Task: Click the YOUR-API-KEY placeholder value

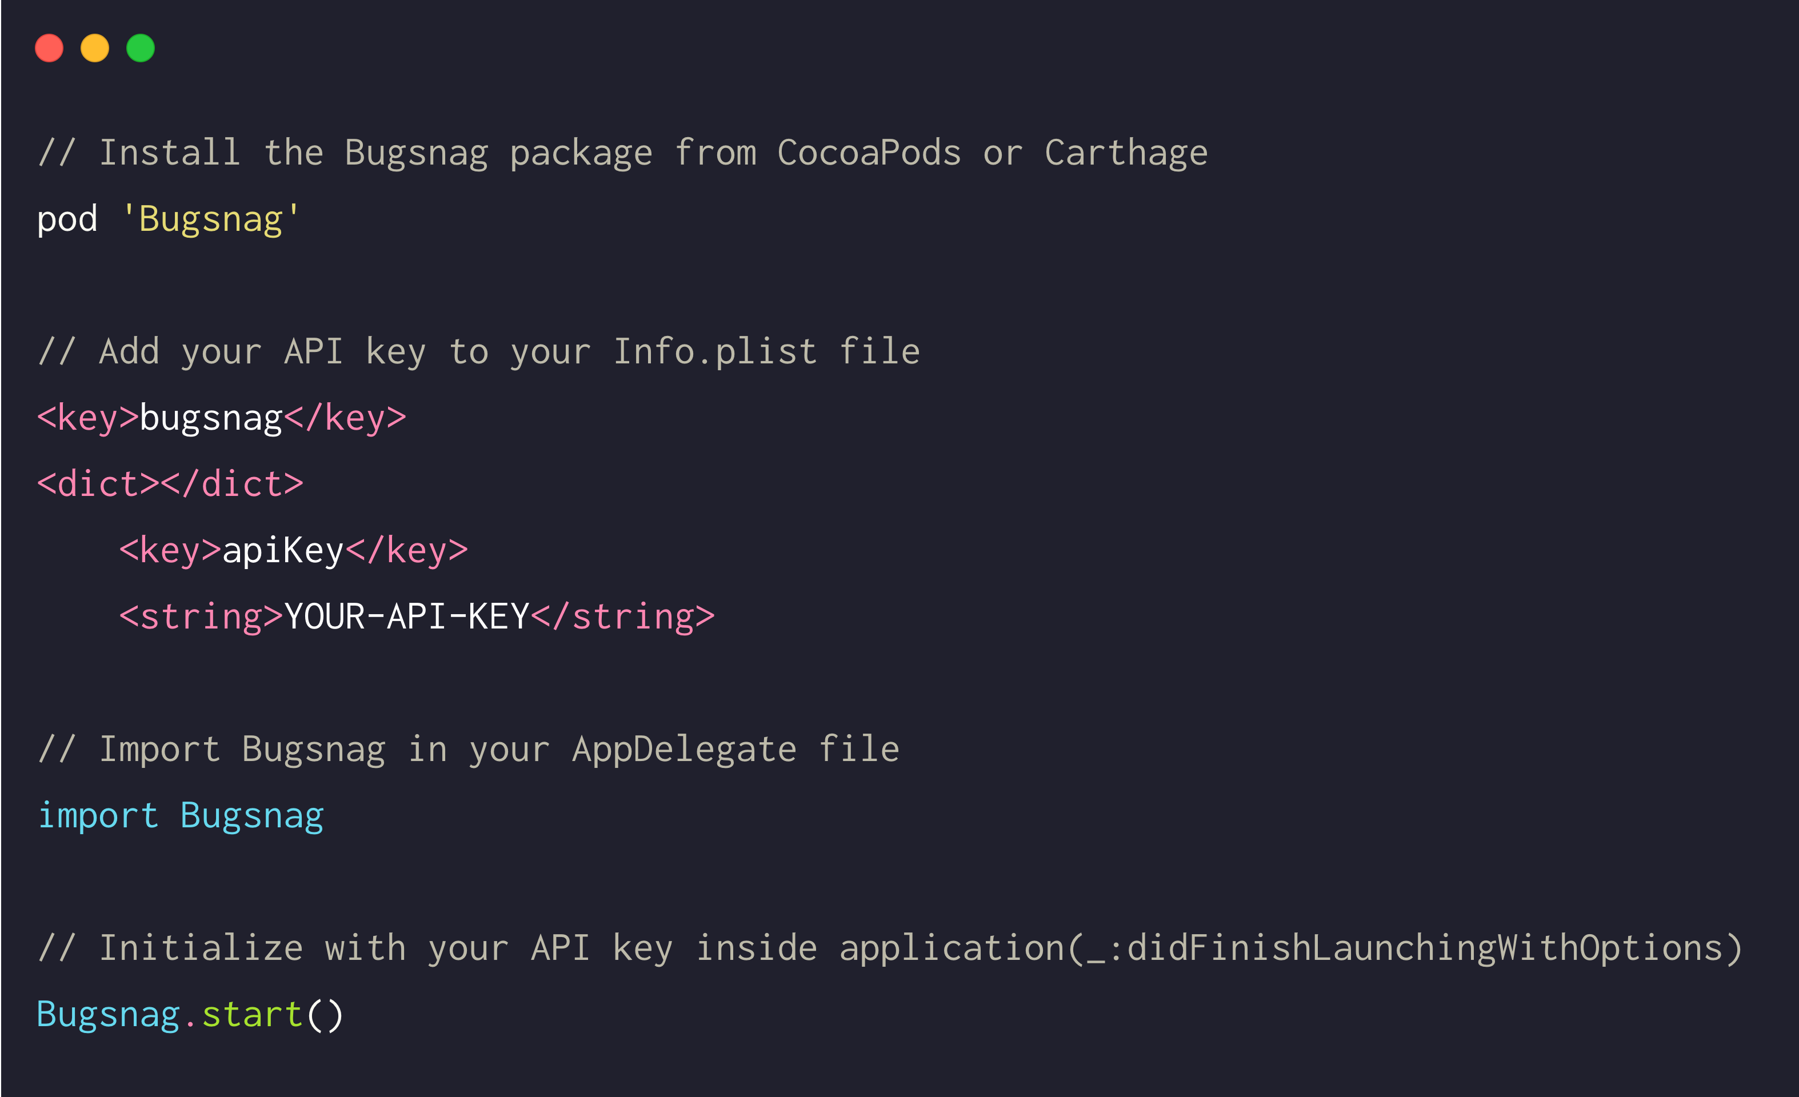Action: 406,616
